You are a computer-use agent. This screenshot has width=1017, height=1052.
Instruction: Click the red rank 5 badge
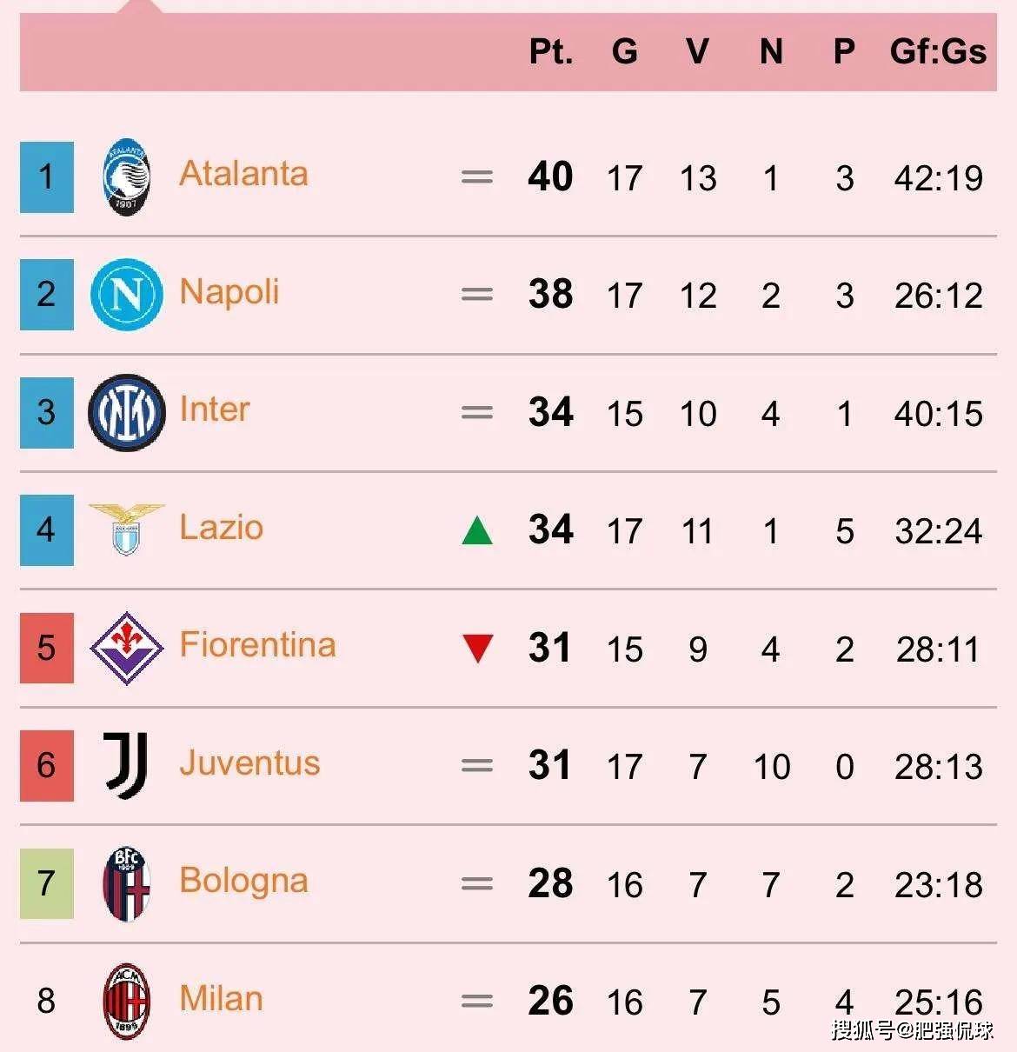pos(47,648)
